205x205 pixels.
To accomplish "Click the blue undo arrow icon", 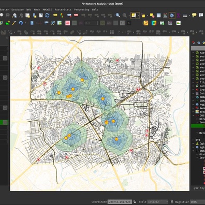I will pyautogui.click(x=21, y=23).
